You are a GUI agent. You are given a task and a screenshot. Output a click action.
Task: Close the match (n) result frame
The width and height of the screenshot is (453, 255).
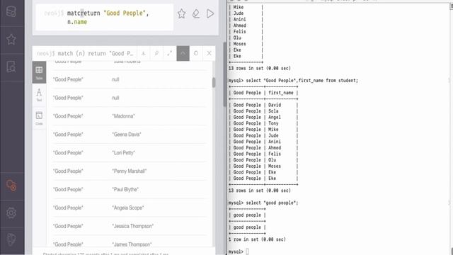tap(209, 54)
